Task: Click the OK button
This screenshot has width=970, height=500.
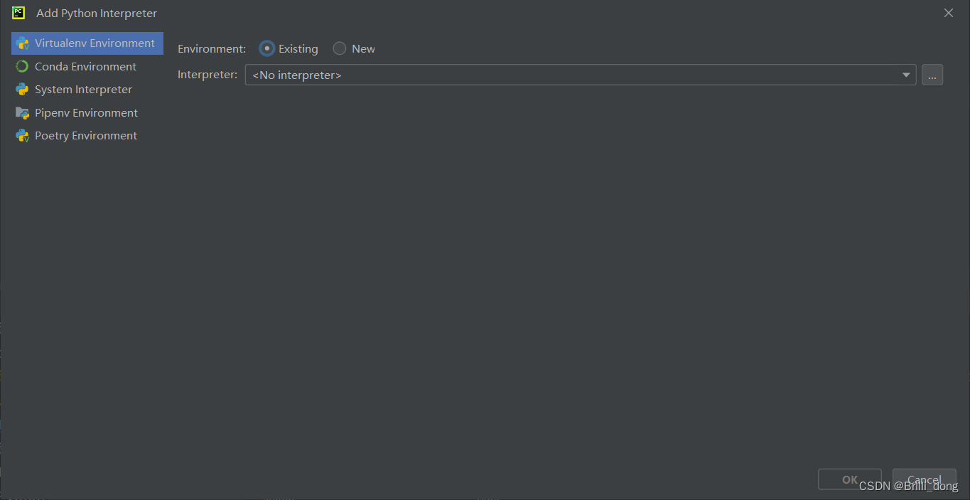Action: 850,479
